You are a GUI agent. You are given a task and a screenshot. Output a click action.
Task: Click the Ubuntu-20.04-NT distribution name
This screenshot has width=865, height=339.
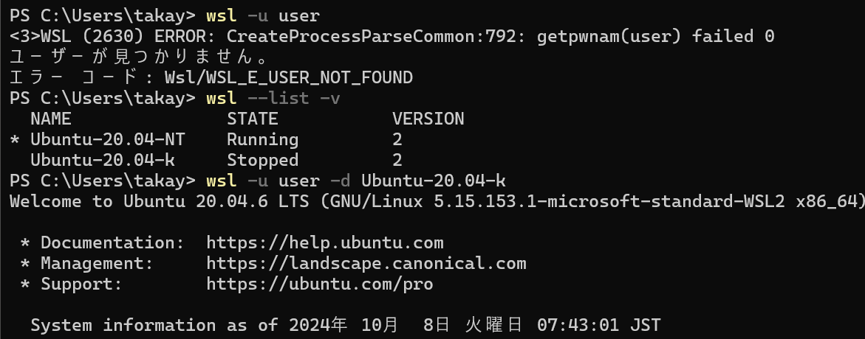108,139
